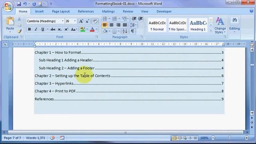Activate the Format Painter brush
The width and height of the screenshot is (256, 144).
[x=19, y=31]
